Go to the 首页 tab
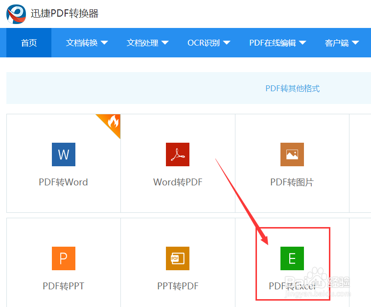The image size is (371, 307). [29, 43]
